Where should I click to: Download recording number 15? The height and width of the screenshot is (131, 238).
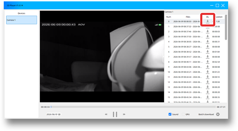207,97
